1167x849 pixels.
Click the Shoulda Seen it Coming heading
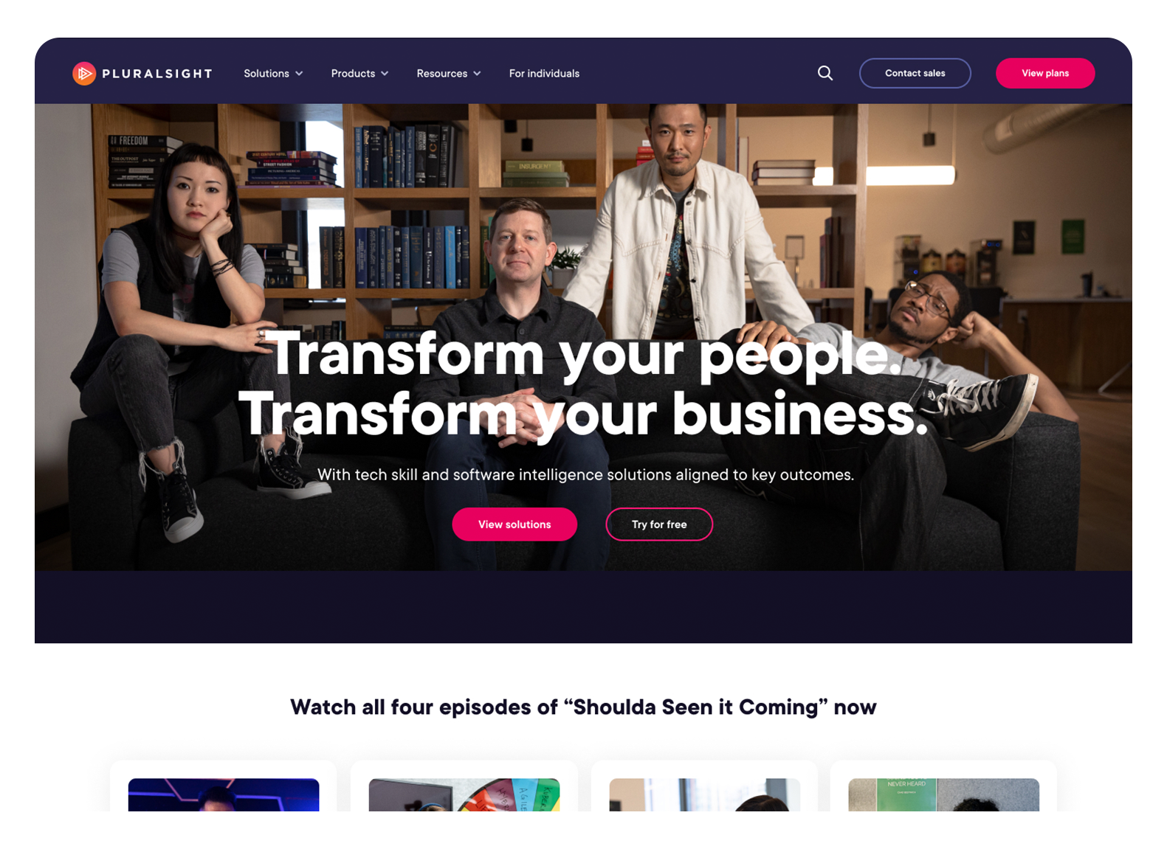tap(583, 707)
